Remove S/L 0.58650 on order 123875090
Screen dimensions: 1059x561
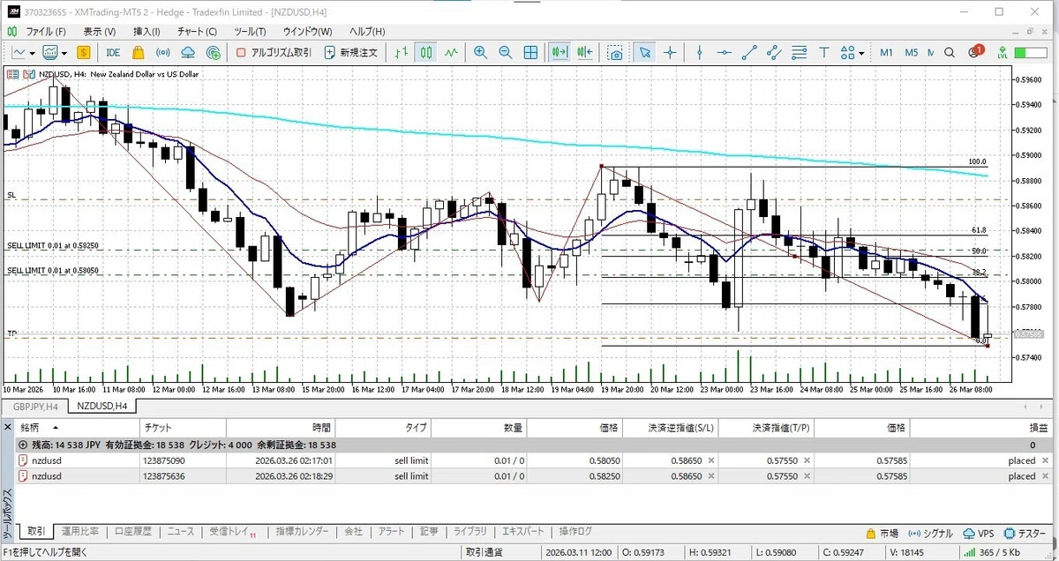click(711, 460)
